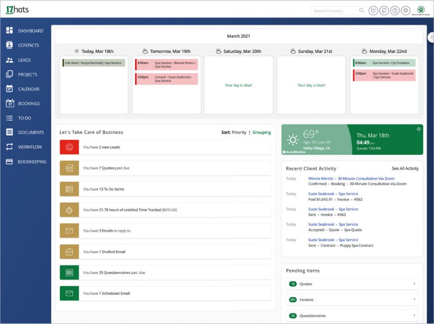Click See All Activity link
The image size is (434, 324).
point(405,168)
